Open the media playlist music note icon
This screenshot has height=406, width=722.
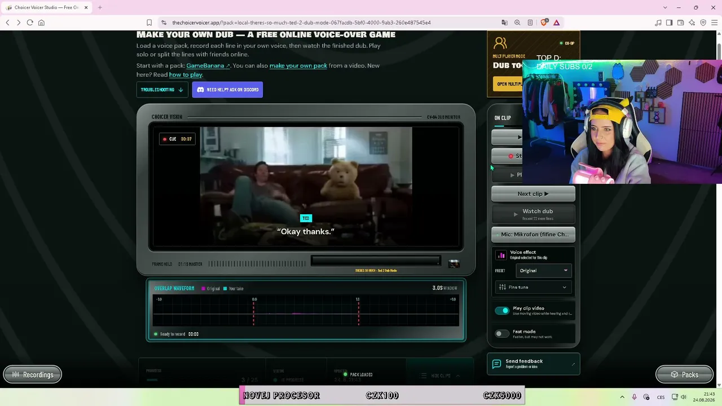658,23
